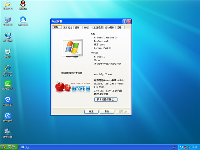Switch to the 自动更新 tab
Screen dimensions: 200x150
click(110, 27)
